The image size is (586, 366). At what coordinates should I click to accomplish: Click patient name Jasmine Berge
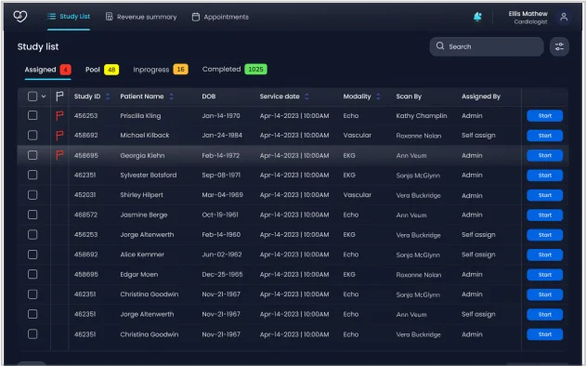click(x=144, y=215)
